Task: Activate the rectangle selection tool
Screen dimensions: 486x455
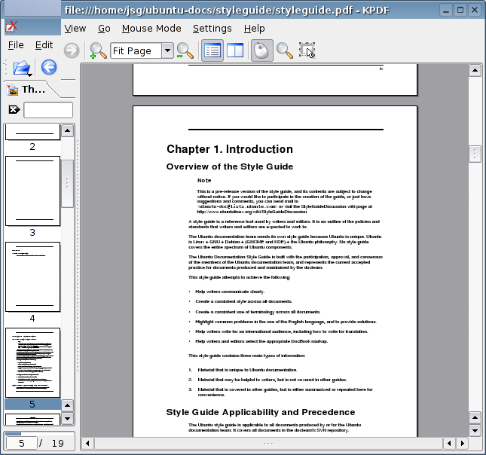Action: tap(307, 50)
